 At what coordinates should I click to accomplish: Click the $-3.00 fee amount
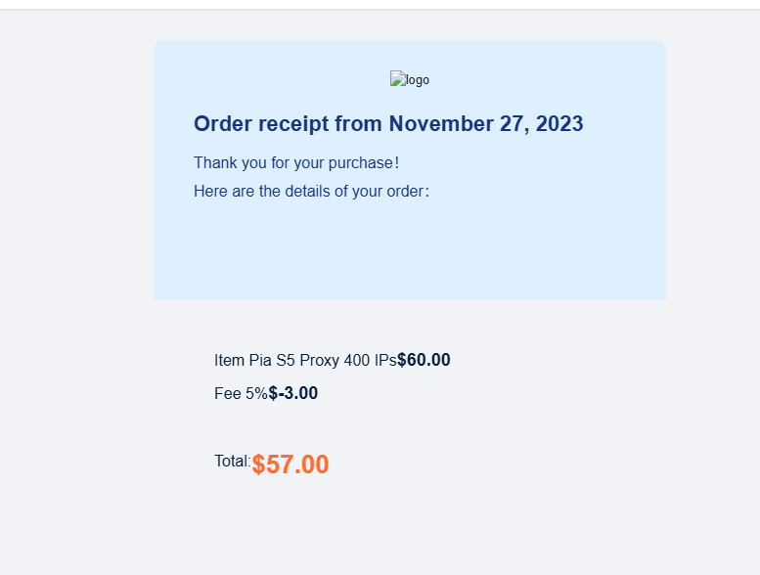293,393
